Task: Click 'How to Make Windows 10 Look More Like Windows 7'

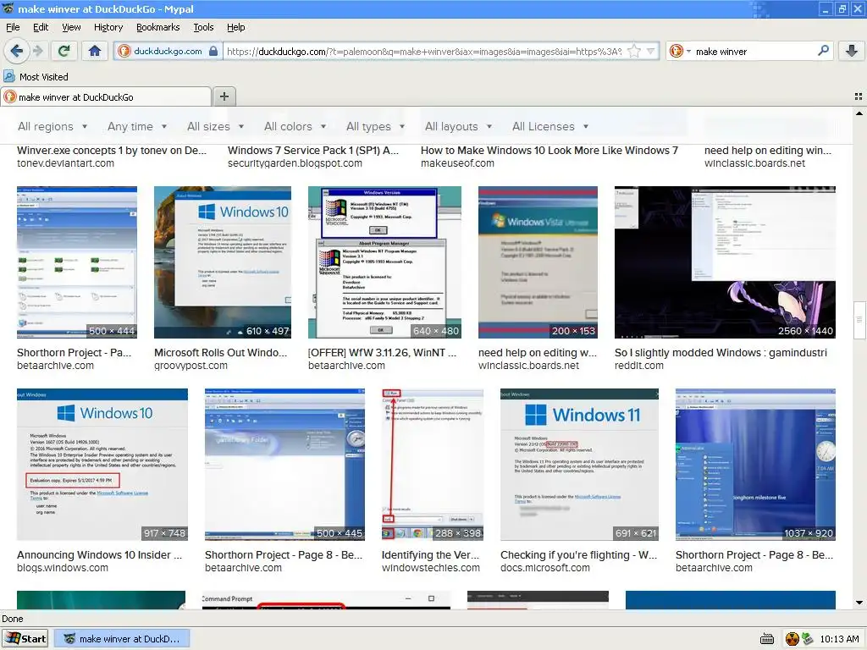Action: click(549, 151)
